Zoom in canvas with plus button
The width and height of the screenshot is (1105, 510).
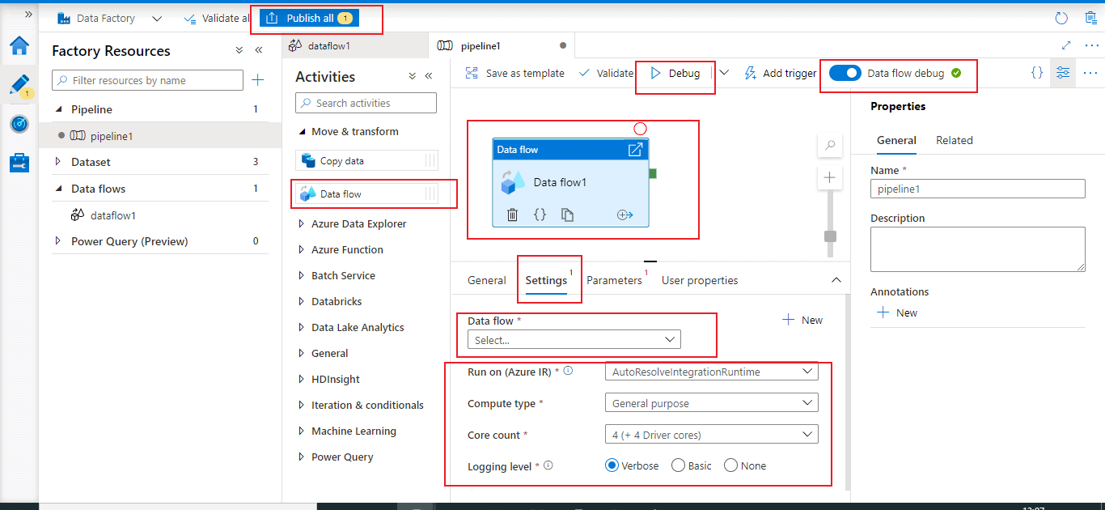pos(829,177)
